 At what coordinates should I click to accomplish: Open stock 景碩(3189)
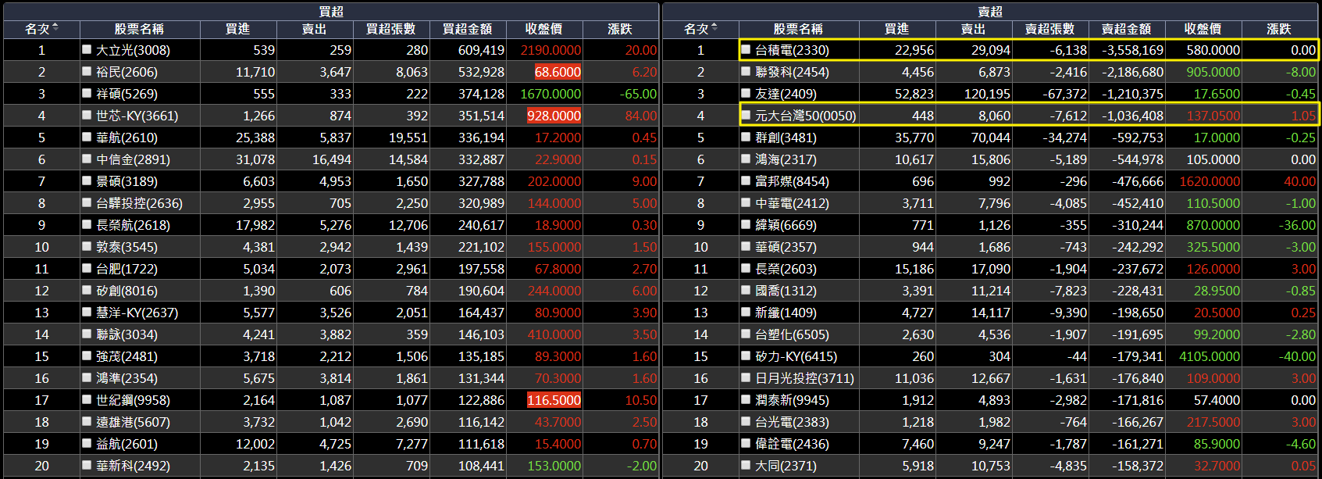click(126, 181)
